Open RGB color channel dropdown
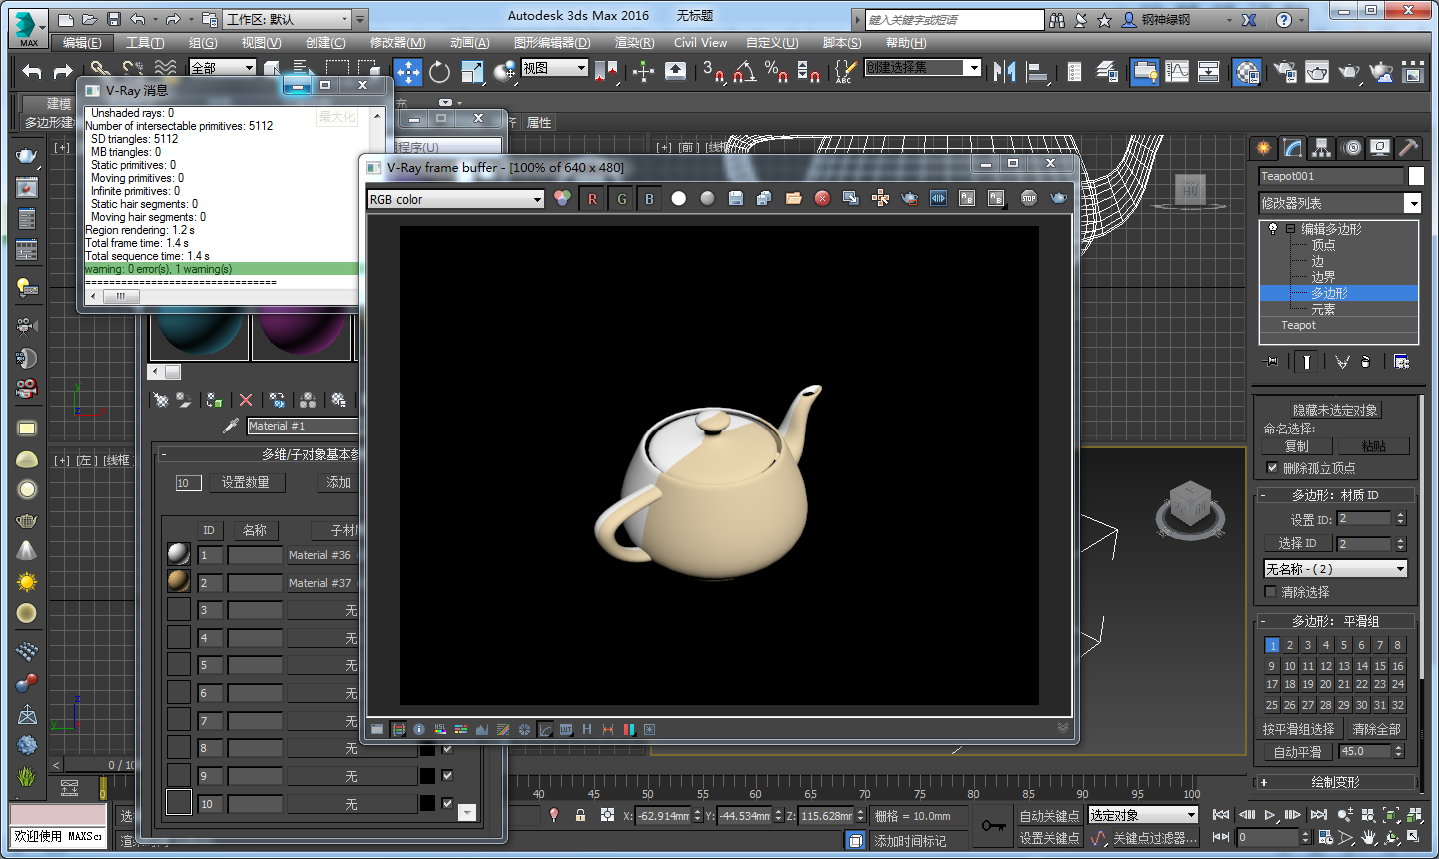Image resolution: width=1439 pixels, height=859 pixels. click(455, 199)
